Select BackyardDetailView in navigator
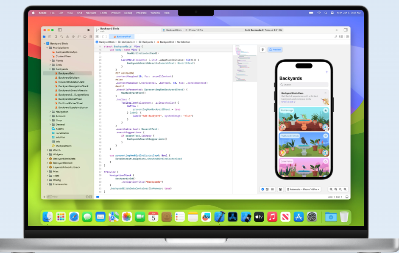This screenshot has width=399, height=253. click(x=70, y=99)
